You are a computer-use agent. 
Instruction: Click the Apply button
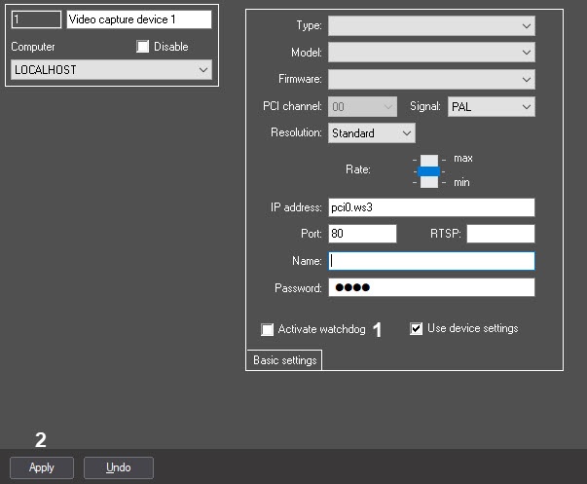tap(42, 467)
